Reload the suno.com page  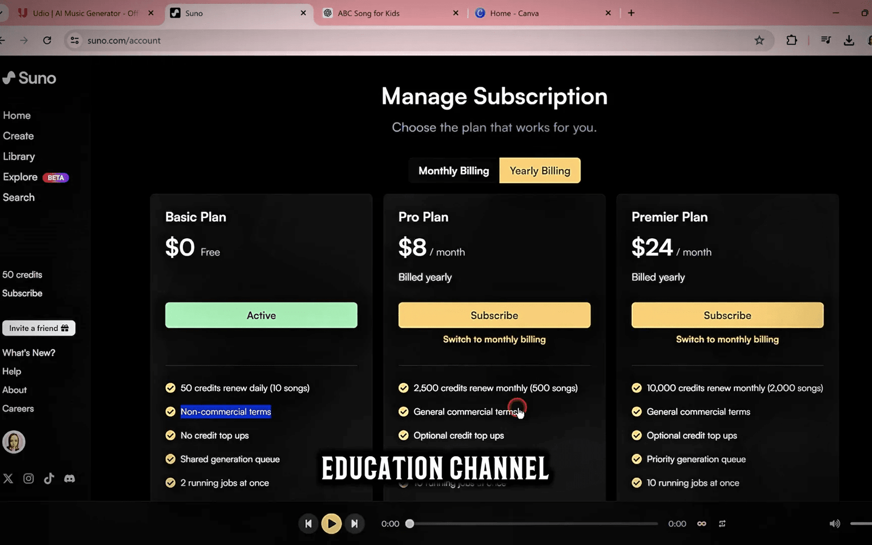coord(47,40)
